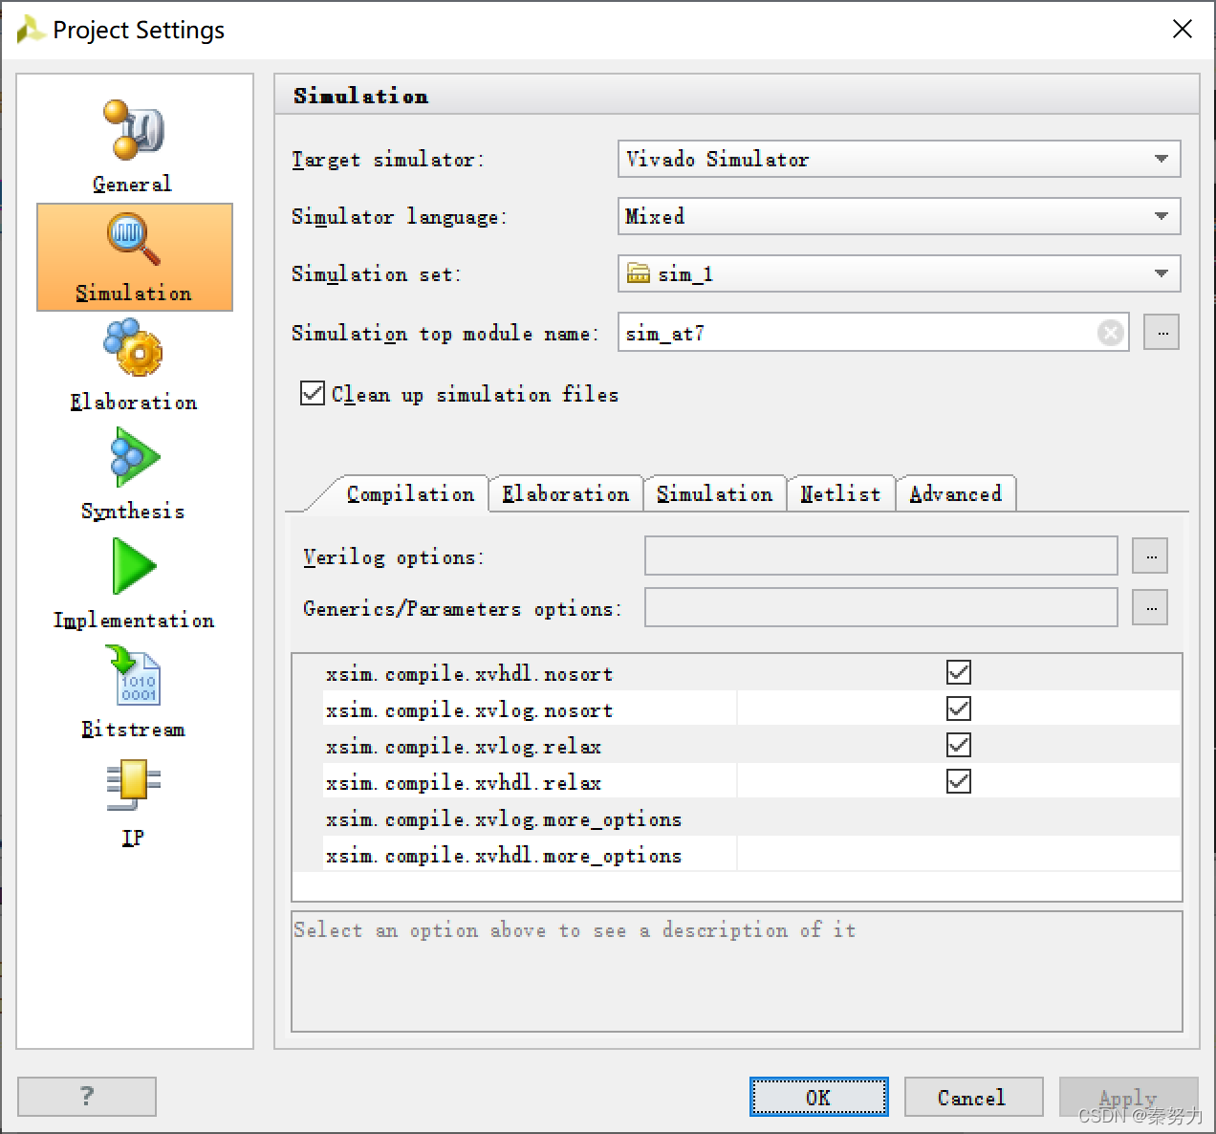Select the xsim.compile.xvlog.more_options row

point(737,819)
